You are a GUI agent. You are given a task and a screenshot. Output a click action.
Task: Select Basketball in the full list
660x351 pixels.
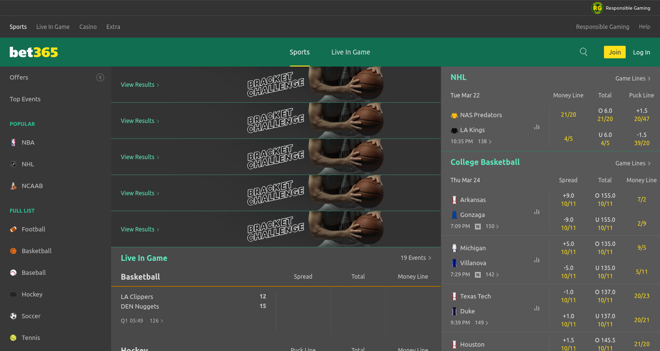tap(36, 251)
